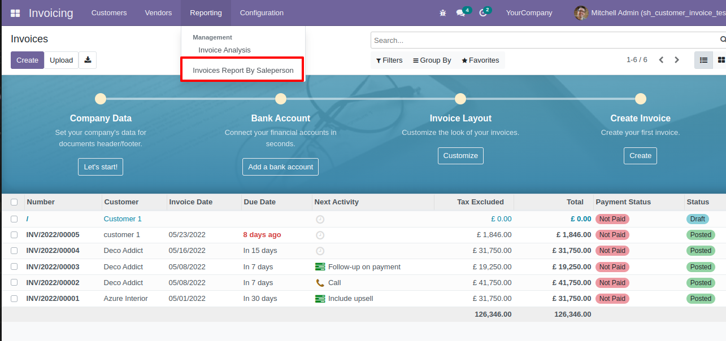Click Invoice Layout step circle
Viewport: 726px width, 341px height.
pyautogui.click(x=460, y=99)
